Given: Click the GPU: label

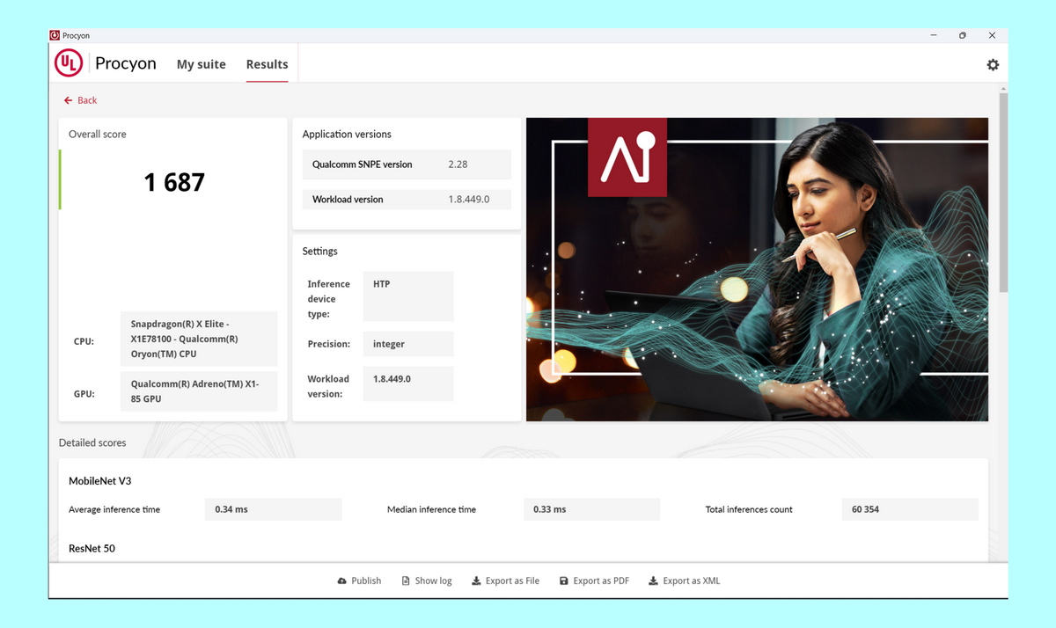Looking at the screenshot, I should tap(84, 394).
